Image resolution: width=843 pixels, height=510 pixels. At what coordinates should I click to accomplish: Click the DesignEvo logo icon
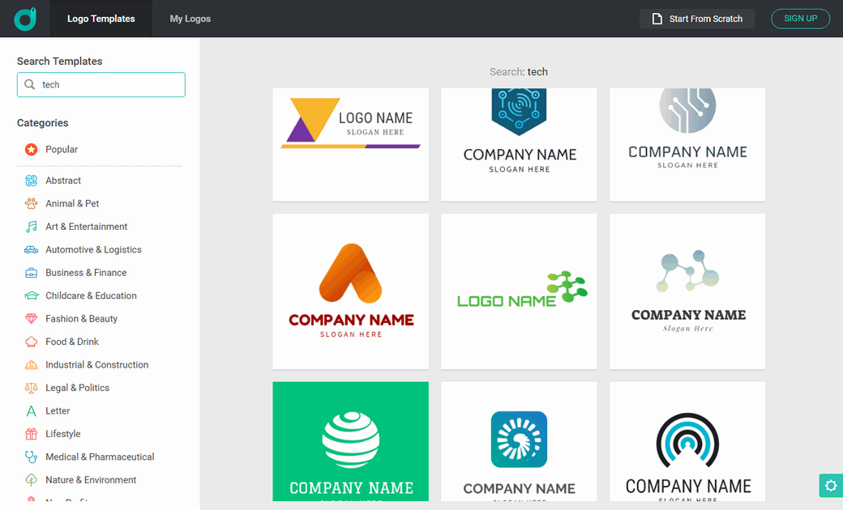pyautogui.click(x=25, y=19)
